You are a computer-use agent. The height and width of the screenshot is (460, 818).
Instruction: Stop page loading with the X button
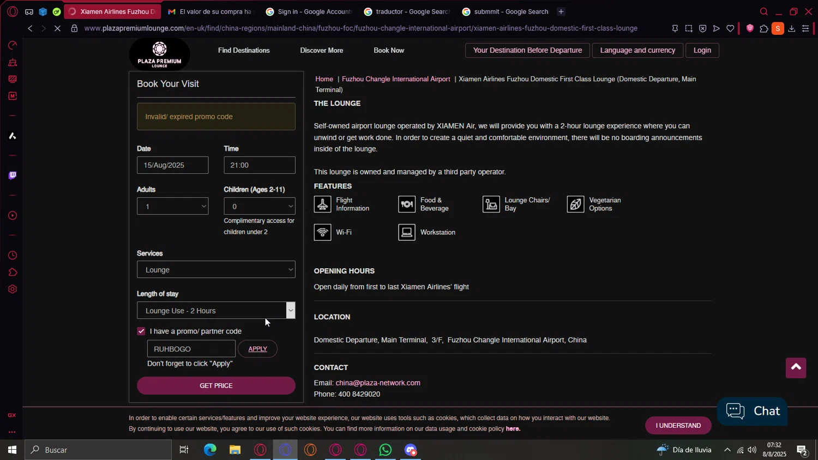point(58,28)
